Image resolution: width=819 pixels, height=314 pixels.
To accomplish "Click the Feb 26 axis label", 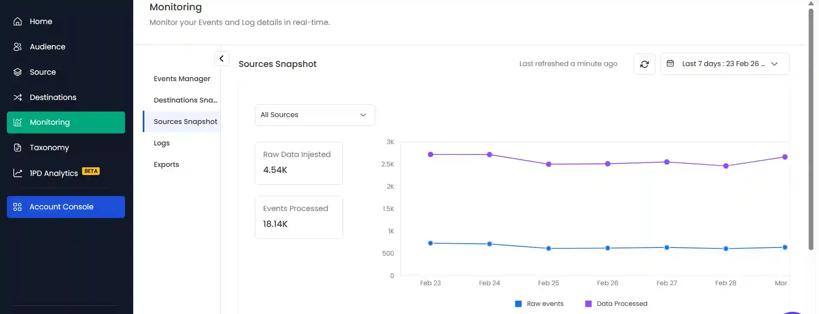I will tap(608, 283).
